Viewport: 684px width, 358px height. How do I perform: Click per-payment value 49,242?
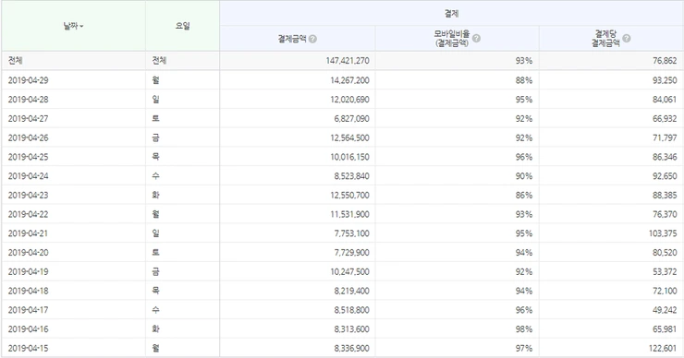665,310
